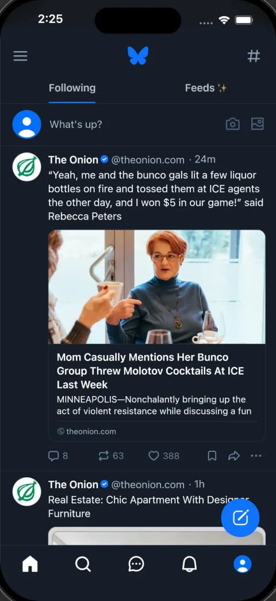Repost the post with 63 reposts
Viewport: 276px width, 601px height.
pyautogui.click(x=111, y=456)
